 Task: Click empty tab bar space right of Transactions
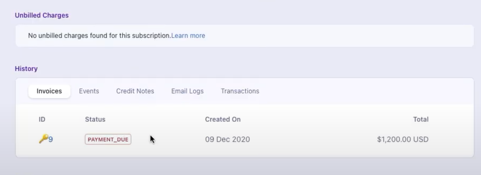tap(355, 91)
